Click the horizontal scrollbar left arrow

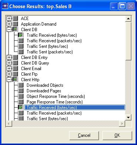pyautogui.click(x=9, y=123)
